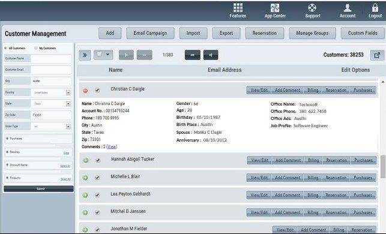
Task: Add Comment for Michelle L Blair
Action: pyautogui.click(x=288, y=178)
